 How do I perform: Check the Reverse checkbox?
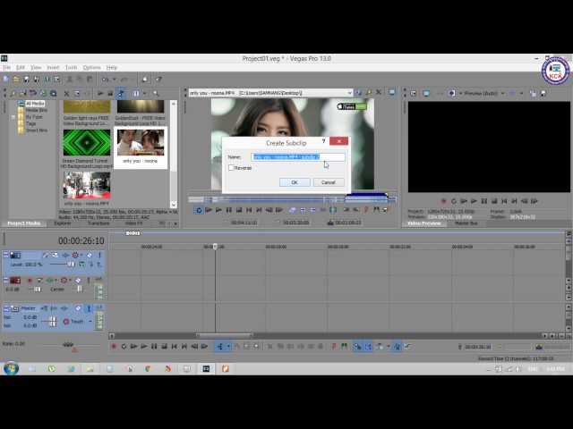tap(231, 168)
